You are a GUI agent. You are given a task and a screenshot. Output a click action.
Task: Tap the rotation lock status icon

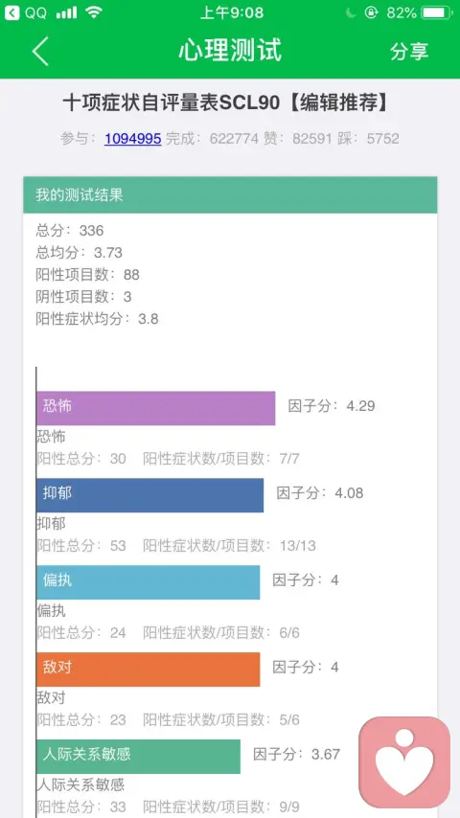click(371, 12)
